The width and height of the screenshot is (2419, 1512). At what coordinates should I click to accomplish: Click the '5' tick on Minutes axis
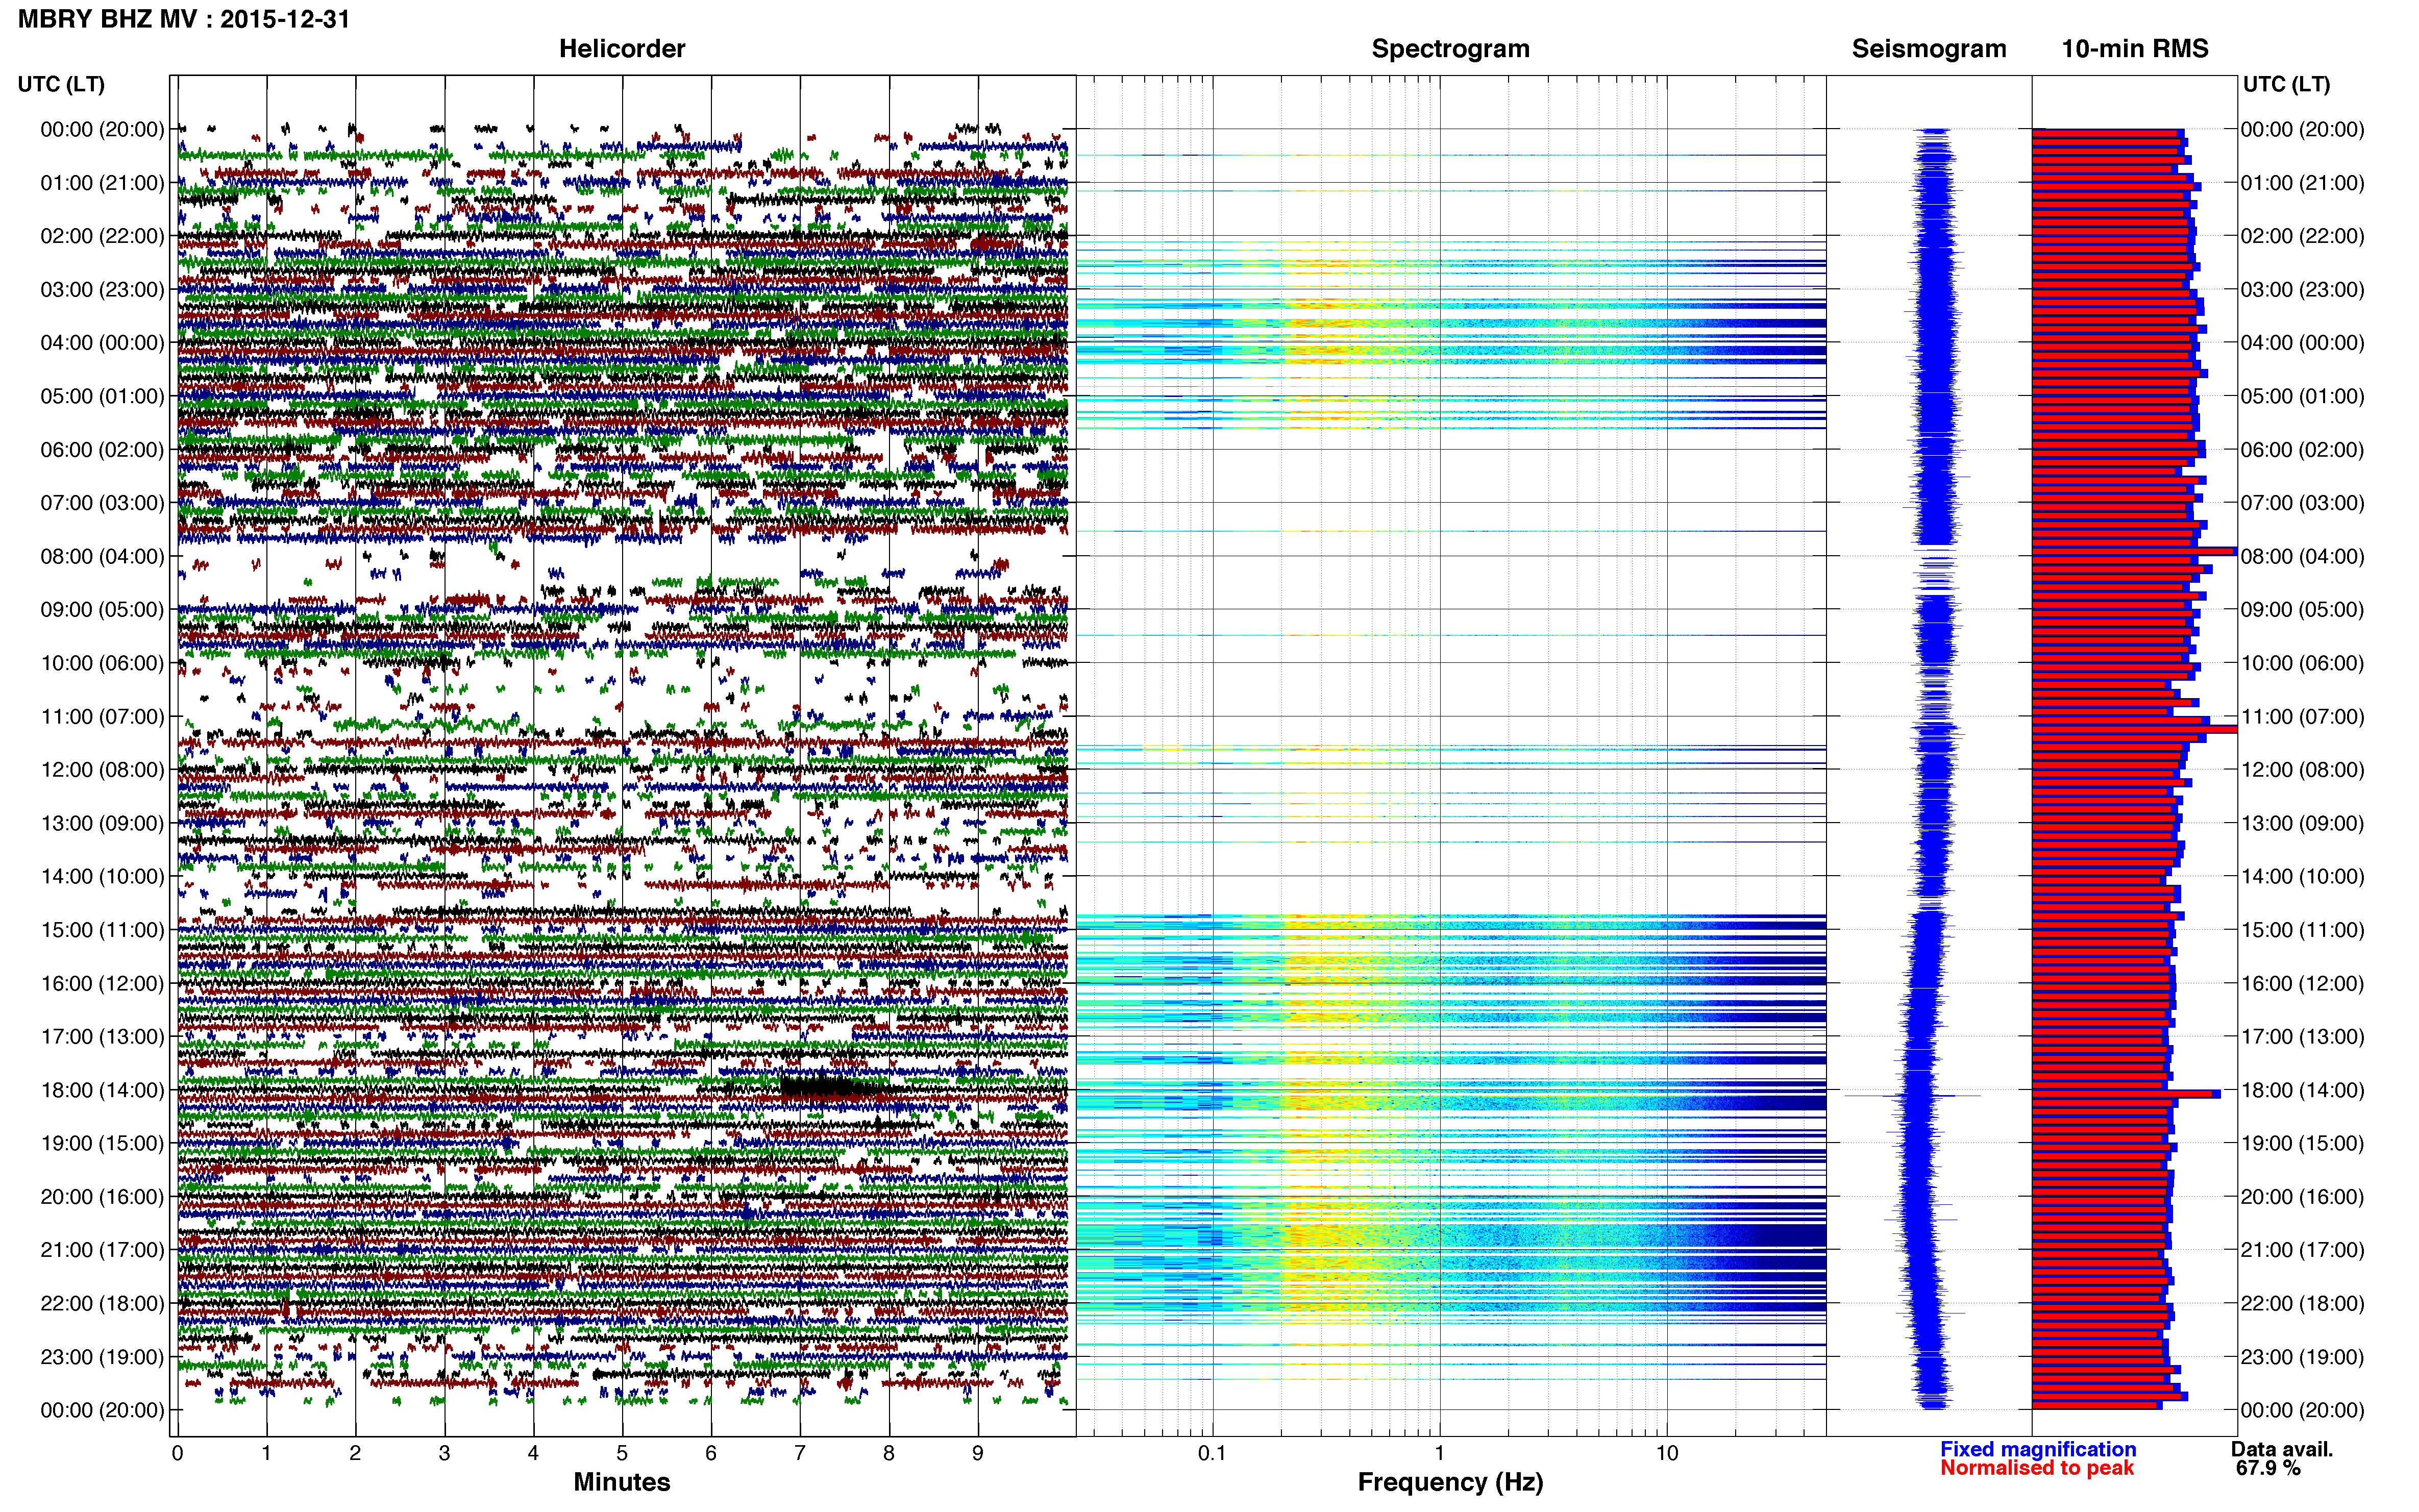pyautogui.click(x=622, y=1453)
